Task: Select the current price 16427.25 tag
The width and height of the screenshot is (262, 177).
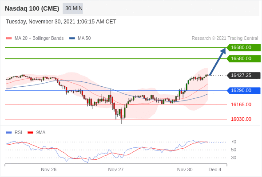Action: pyautogui.click(x=244, y=75)
